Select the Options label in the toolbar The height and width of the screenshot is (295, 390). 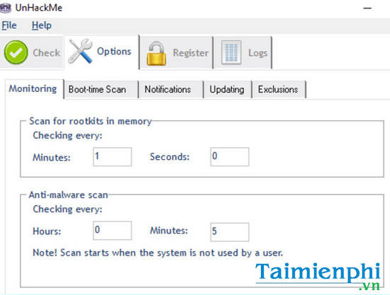[x=114, y=52]
